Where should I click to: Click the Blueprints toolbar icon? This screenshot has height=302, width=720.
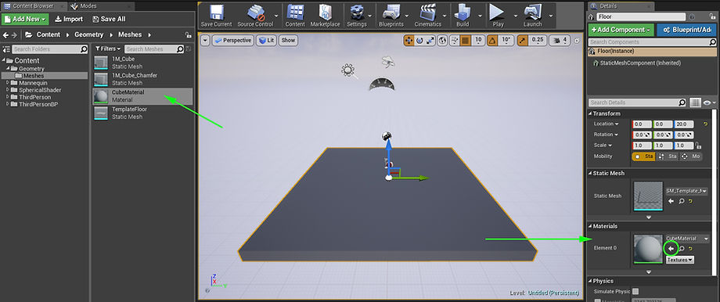(x=391, y=16)
